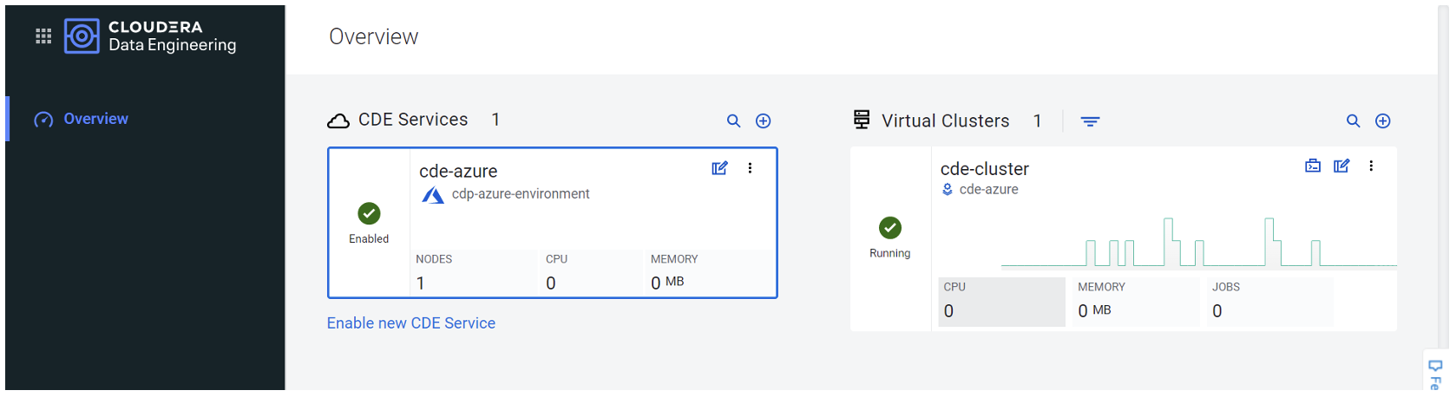
Task: View jobs for cde-cluster icon
Action: tap(1313, 166)
